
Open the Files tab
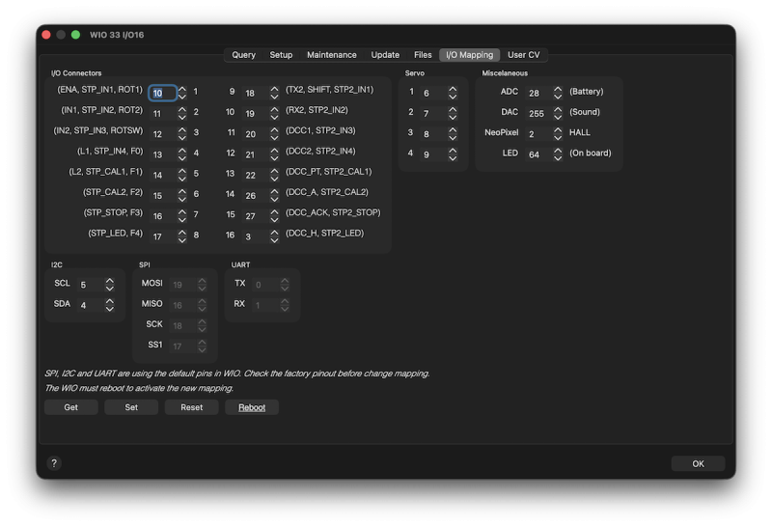(x=423, y=55)
